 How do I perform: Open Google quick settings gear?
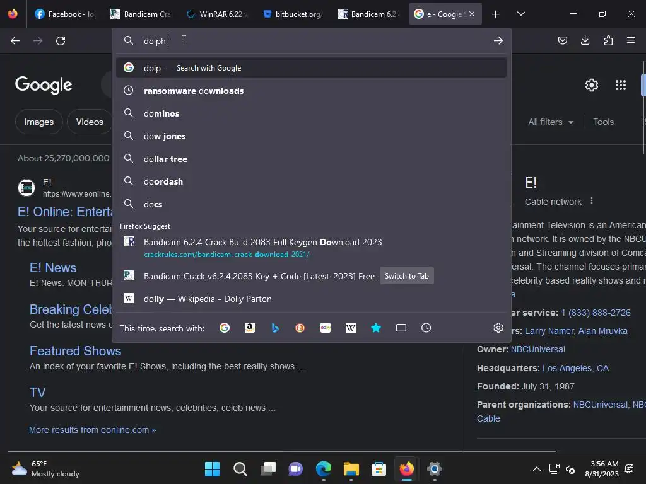click(x=592, y=85)
